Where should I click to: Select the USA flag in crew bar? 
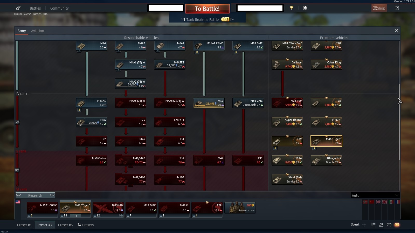[18, 202]
